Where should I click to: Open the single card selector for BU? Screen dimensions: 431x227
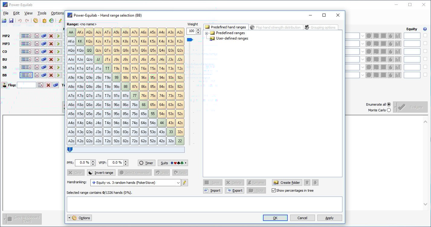point(37,59)
